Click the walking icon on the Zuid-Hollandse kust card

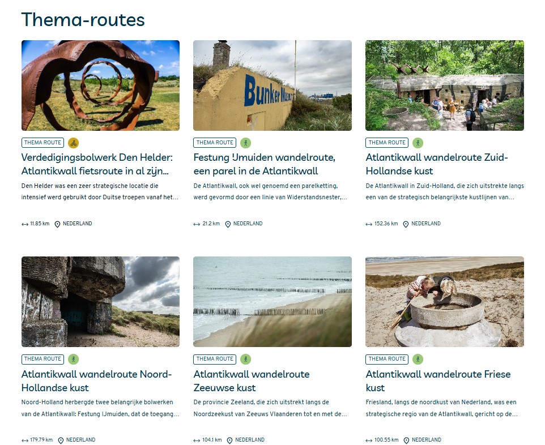click(418, 143)
